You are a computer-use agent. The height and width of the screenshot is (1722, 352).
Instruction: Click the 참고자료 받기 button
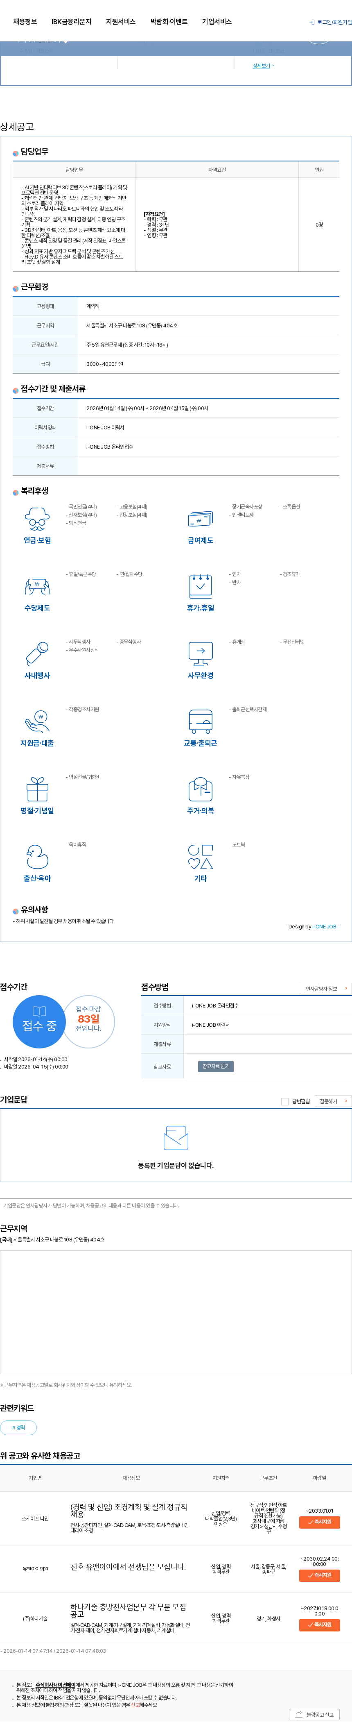216,1066
